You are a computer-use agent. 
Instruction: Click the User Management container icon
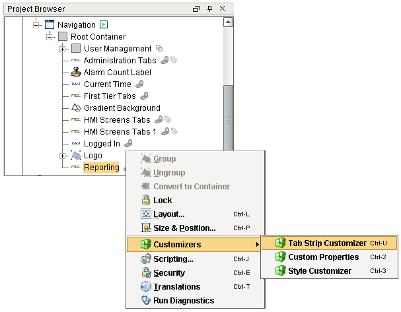[76, 48]
